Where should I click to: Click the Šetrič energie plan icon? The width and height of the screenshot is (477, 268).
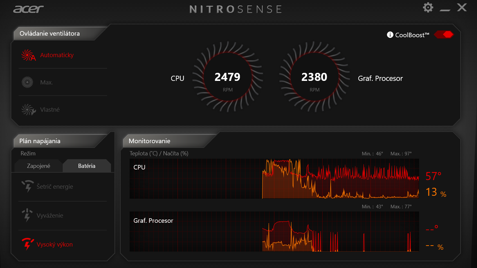(28, 186)
